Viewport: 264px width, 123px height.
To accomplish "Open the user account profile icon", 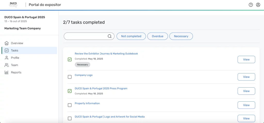I will [258, 5].
